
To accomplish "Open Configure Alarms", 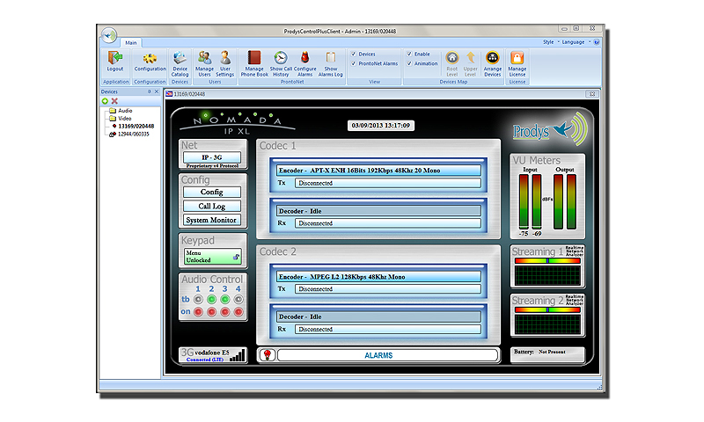I will [305, 60].
